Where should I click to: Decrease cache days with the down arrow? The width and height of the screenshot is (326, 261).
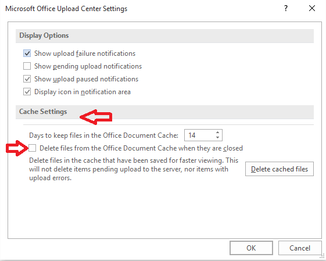[x=217, y=137]
